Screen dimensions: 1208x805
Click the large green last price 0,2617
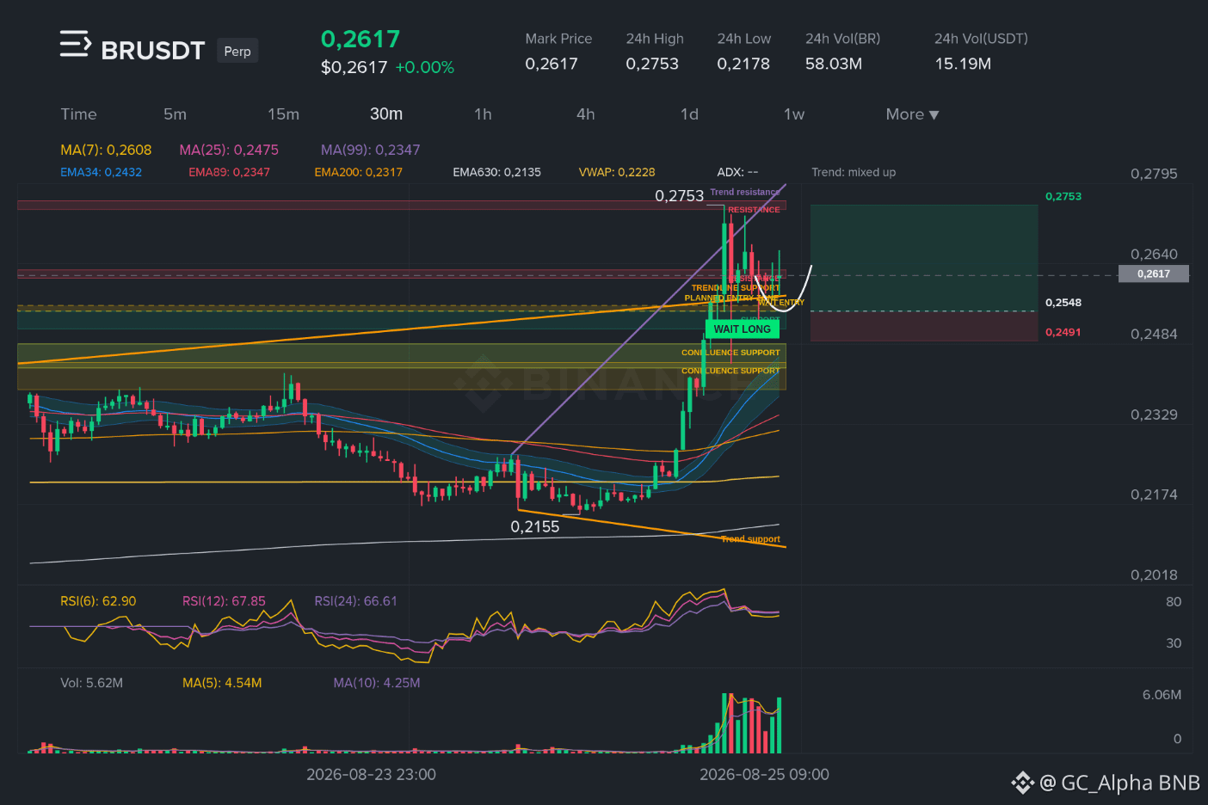[361, 39]
